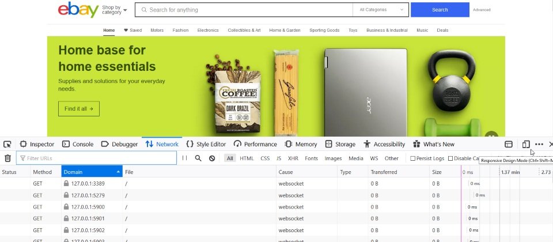Open the What's New panel
The height and width of the screenshot is (242, 553).
[x=433, y=144]
